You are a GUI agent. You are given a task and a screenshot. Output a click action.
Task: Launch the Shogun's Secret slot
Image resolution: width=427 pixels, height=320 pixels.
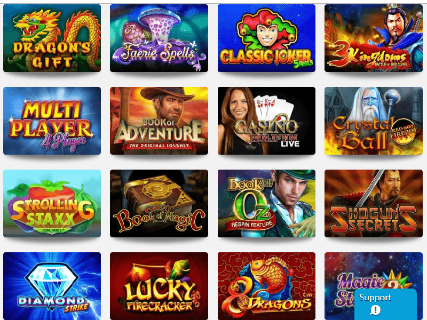tap(373, 204)
